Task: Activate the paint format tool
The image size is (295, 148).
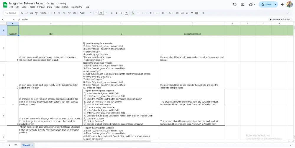Action: coord(37,13)
